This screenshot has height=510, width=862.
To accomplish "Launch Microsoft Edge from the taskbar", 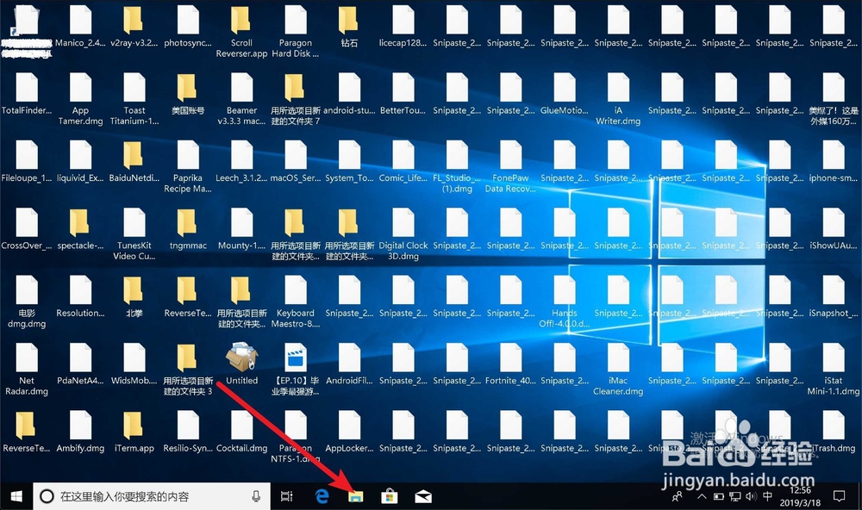I will [x=322, y=497].
